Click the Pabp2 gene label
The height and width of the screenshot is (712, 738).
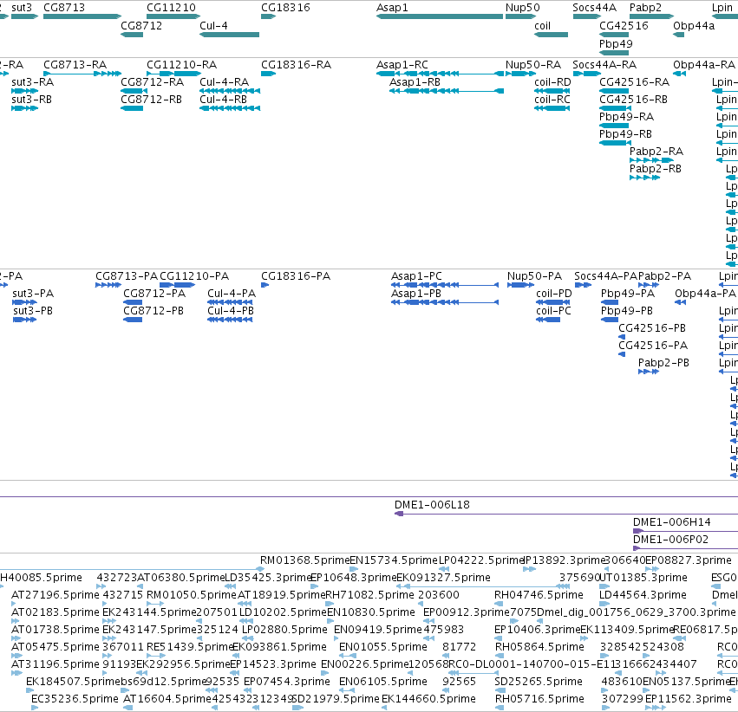pos(645,8)
